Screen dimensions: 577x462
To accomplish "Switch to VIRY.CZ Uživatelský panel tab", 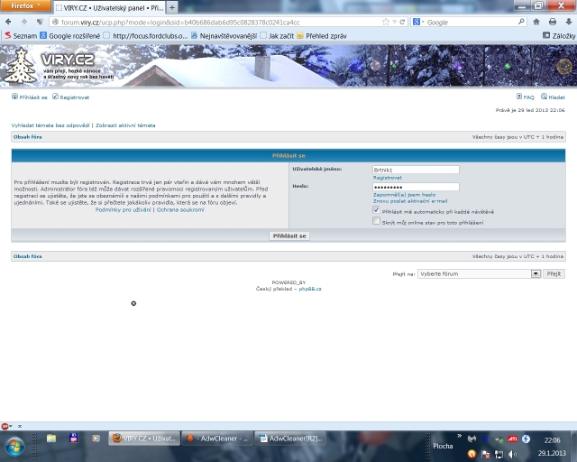I will click(108, 7).
